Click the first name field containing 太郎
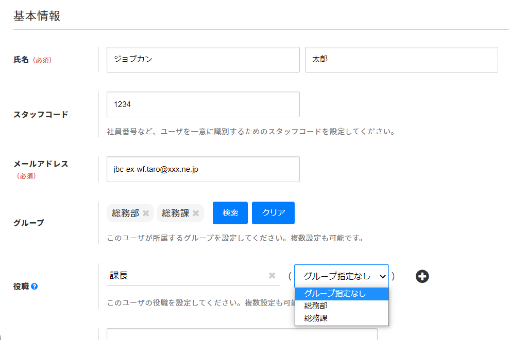The height and width of the screenshot is (340, 509). pos(401,60)
